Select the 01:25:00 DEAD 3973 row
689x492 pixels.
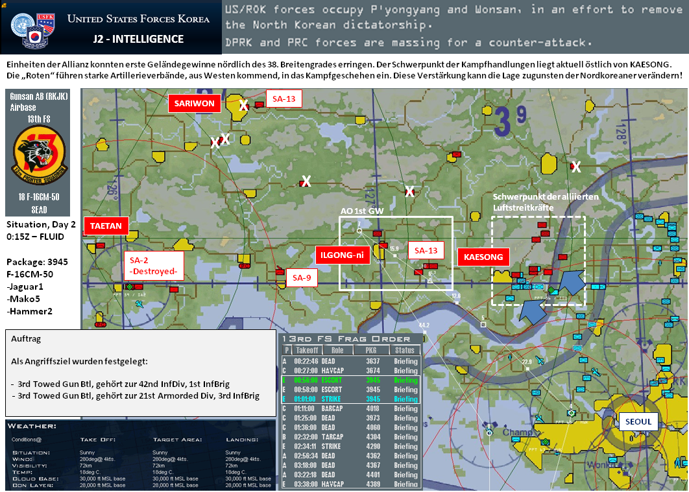pos(350,418)
